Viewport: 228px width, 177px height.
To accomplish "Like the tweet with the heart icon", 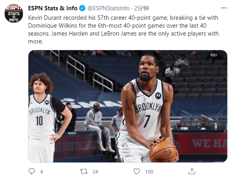I will [x=137, y=171].
